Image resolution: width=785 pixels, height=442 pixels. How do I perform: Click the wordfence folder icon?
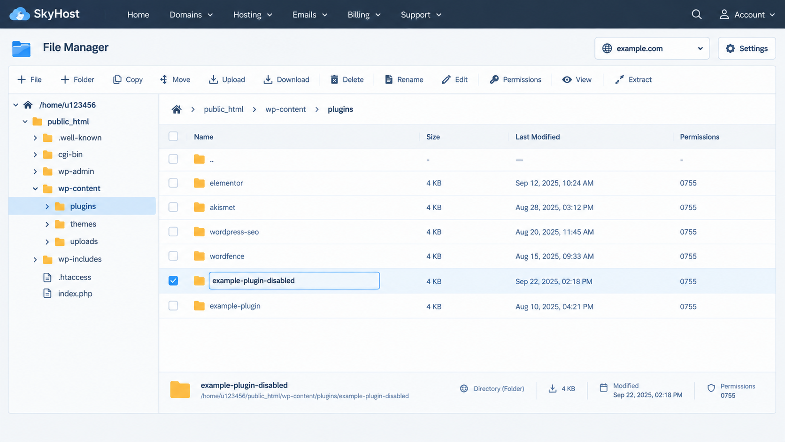(x=199, y=256)
